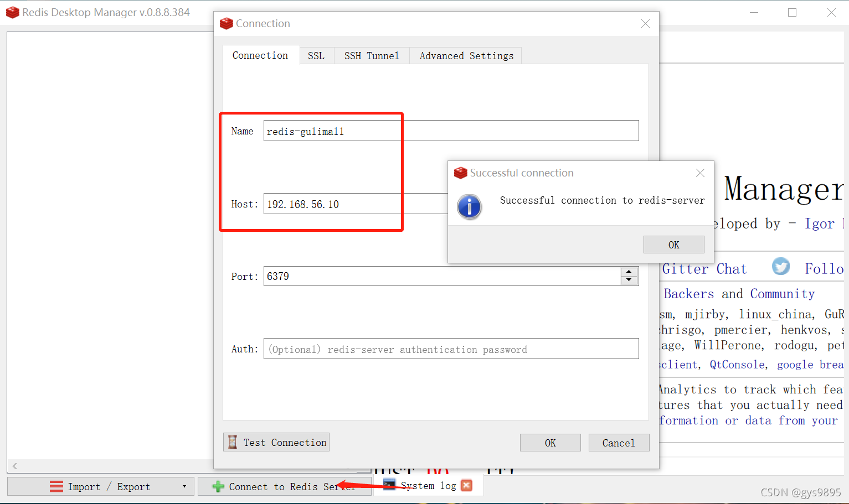Image resolution: width=849 pixels, height=504 pixels.
Task: Open the QtConsole link
Action: (738, 365)
